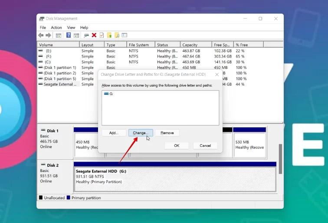
Task: Sort by the Layout column header
Action: point(92,45)
